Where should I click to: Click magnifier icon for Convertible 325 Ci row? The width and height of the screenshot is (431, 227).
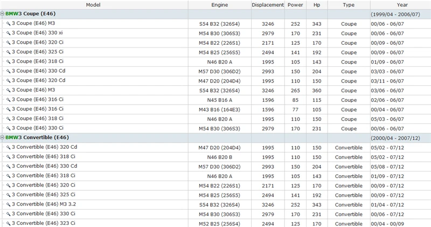(x=8, y=195)
